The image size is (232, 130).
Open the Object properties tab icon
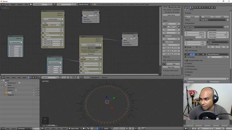point(200,7)
